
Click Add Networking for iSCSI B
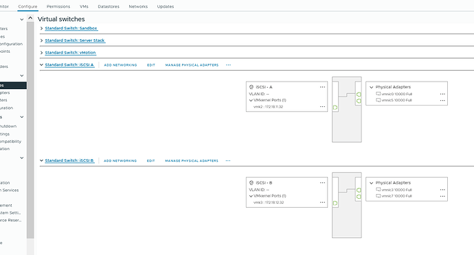coord(120,161)
